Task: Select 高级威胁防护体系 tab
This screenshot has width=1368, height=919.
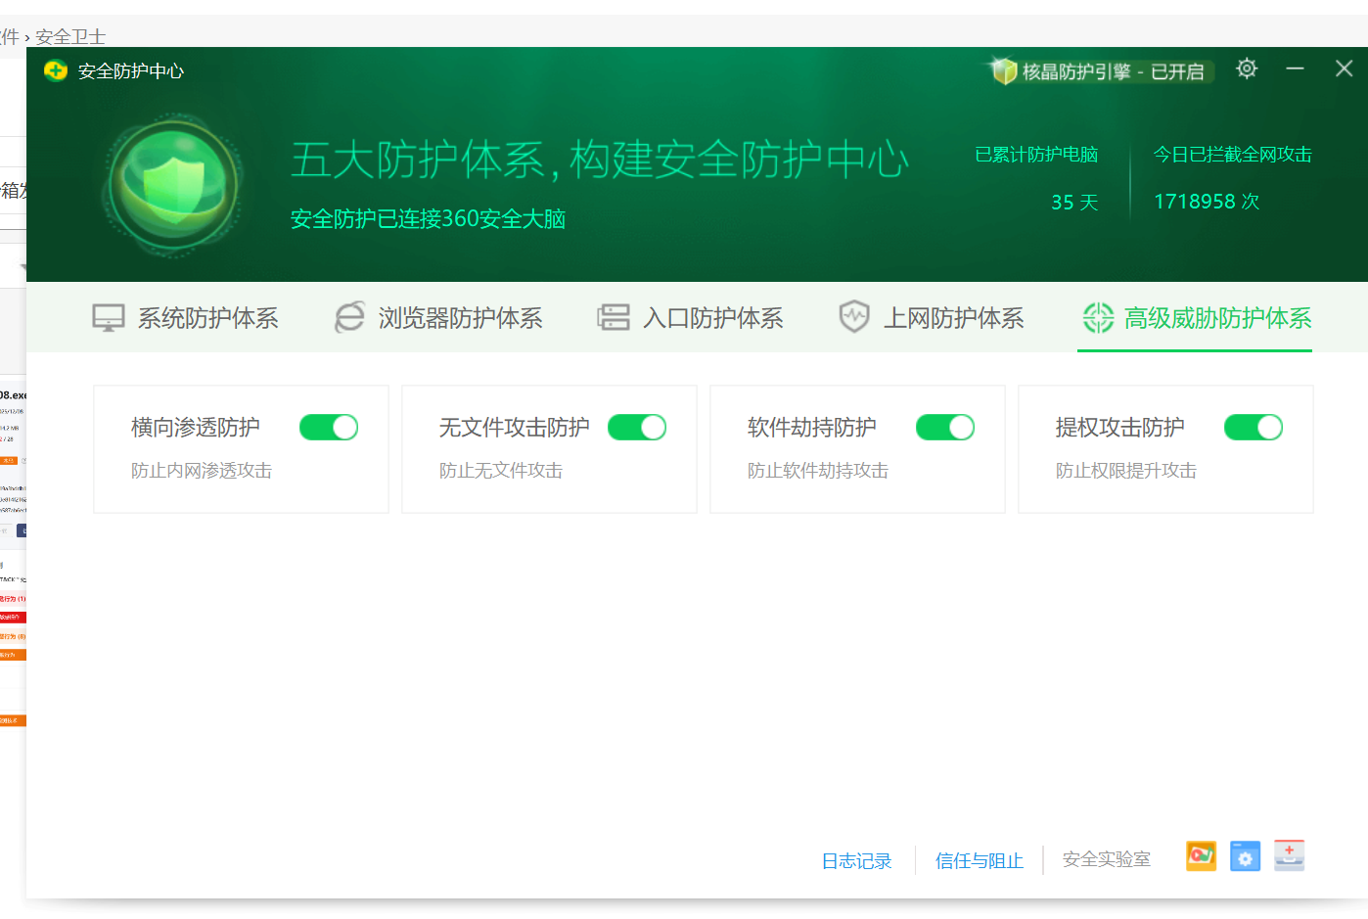Action: point(1196,318)
